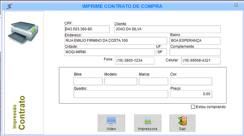Click the Video monitor icon button
Image resolution: width=244 pixels, height=136 pixels.
pyautogui.click(x=111, y=123)
